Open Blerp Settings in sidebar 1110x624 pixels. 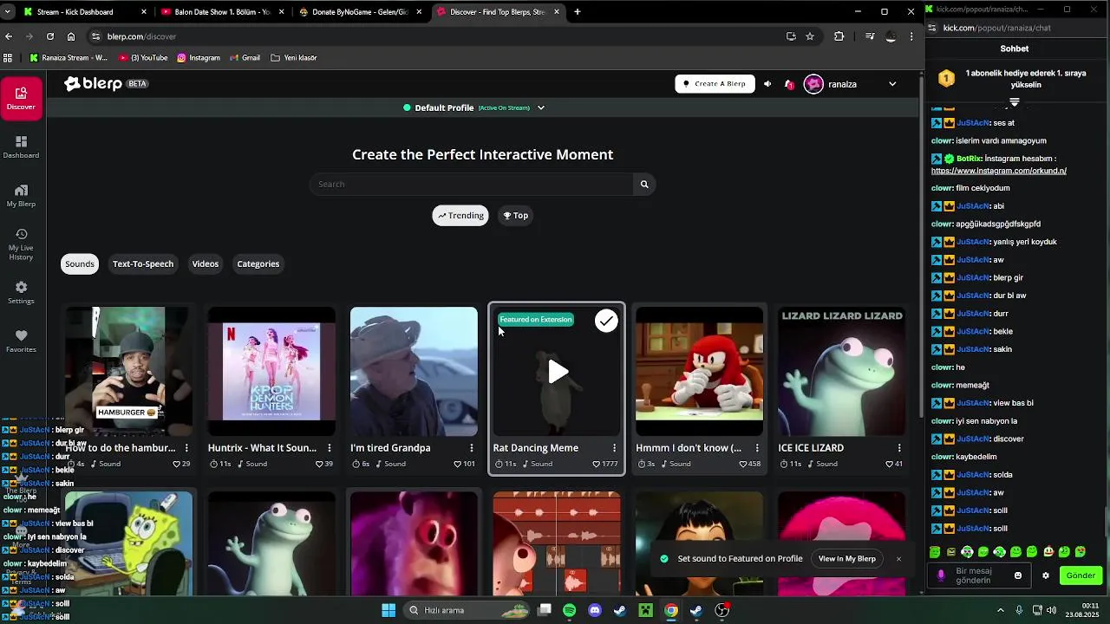(21, 293)
